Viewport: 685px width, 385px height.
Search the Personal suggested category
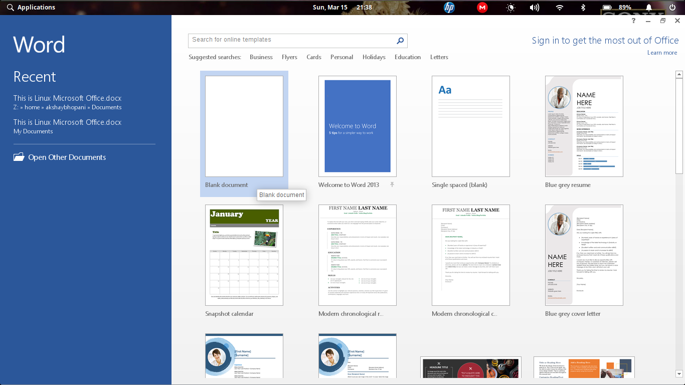click(341, 57)
